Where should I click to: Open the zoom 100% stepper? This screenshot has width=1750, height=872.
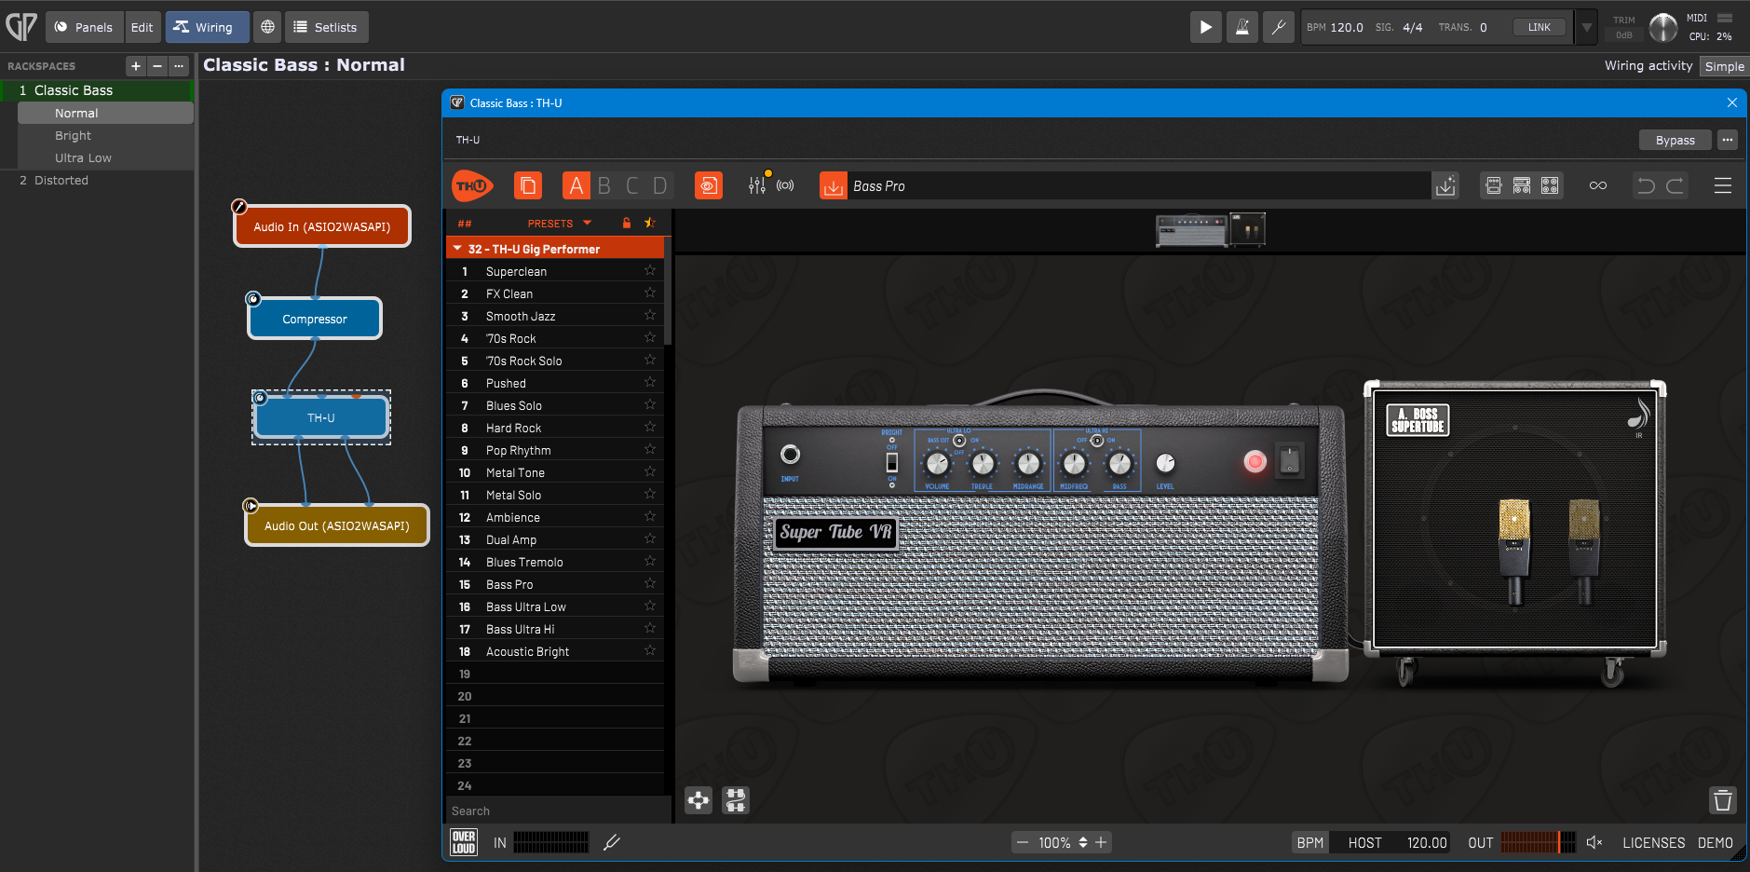coord(1083,842)
